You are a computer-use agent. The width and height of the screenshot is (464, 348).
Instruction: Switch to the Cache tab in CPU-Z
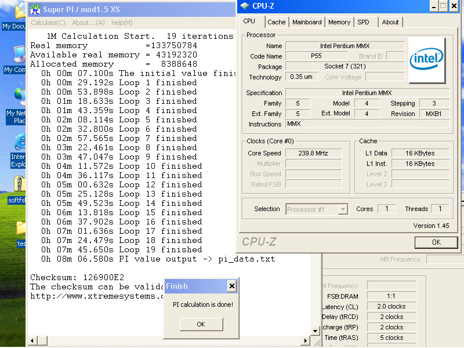click(x=277, y=22)
